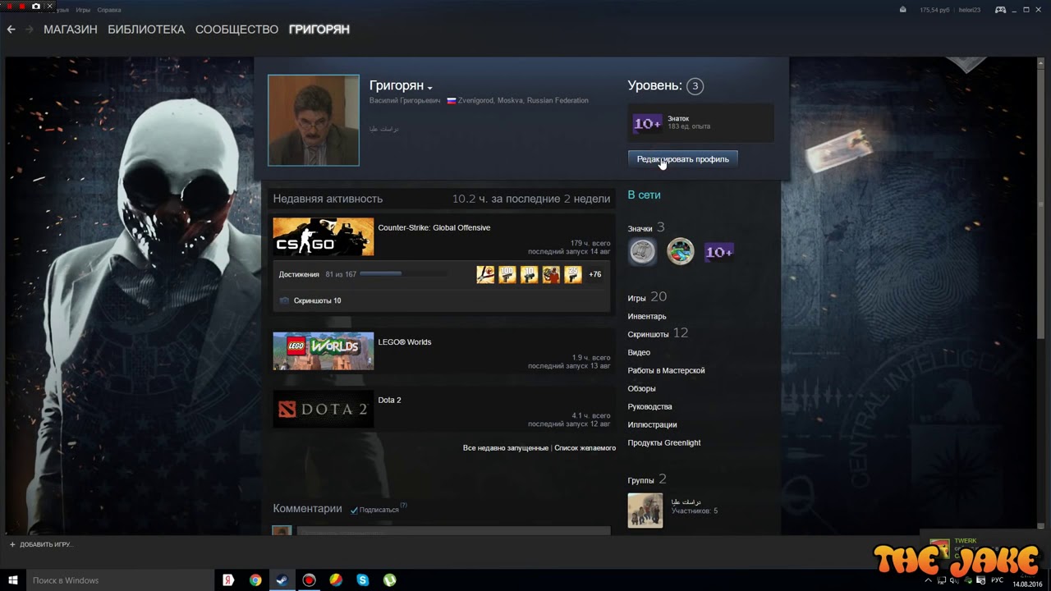Open Windows Start menu
This screenshot has height=591, width=1051.
point(13,580)
